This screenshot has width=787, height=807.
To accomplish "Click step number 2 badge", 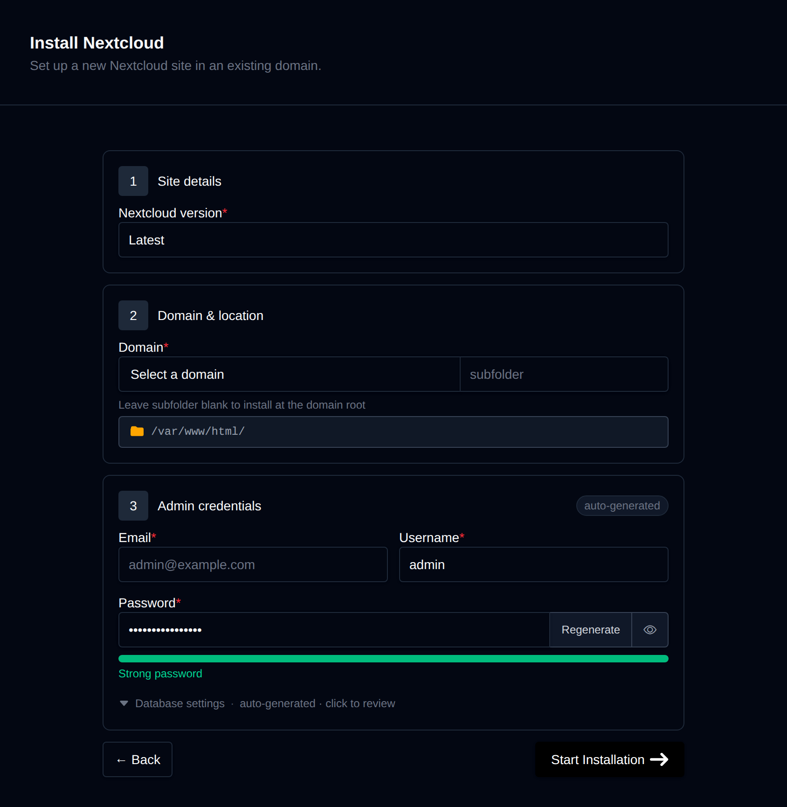I will [133, 315].
